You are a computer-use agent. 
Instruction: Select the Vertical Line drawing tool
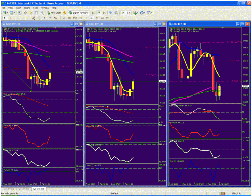pyautogui.click(x=17, y=18)
